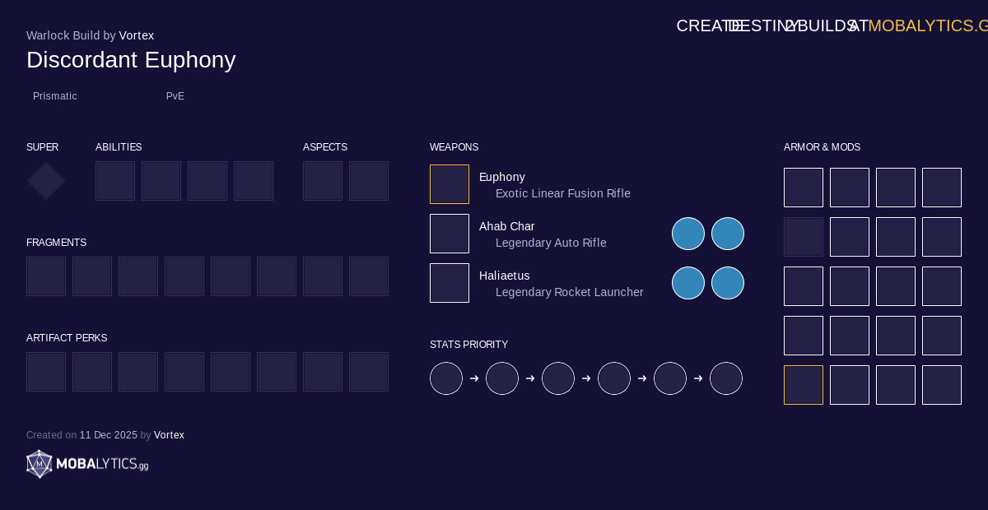
Task: Click the gold-bordered slot in Armor & Mods
Action: tap(804, 385)
